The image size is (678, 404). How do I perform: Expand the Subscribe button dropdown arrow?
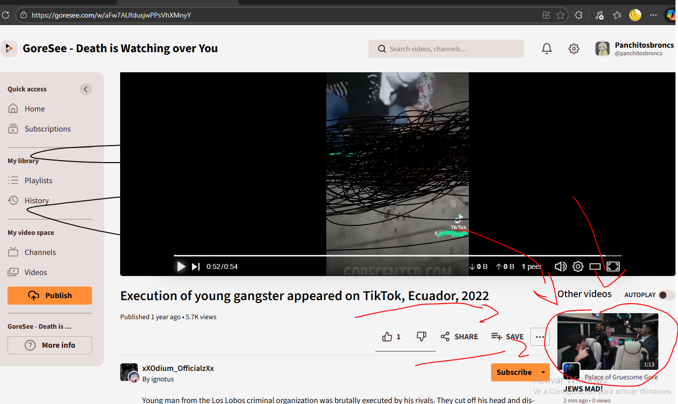point(543,372)
